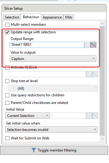Click the empty Activate XL3Link range field

(x=47, y=74)
